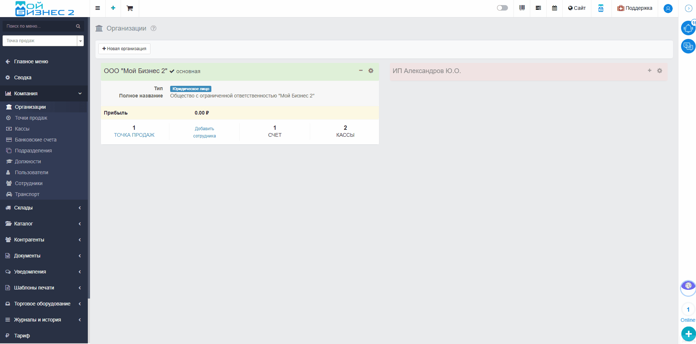
Task: Toggle the switch in the top bar
Action: point(502,8)
